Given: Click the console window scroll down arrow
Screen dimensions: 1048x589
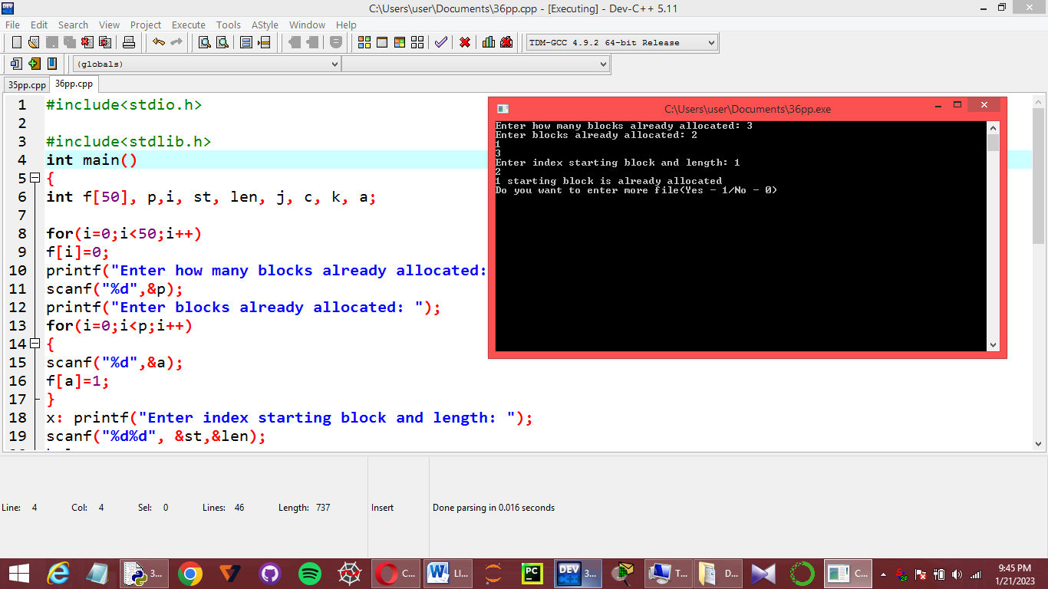Looking at the screenshot, I should (994, 345).
